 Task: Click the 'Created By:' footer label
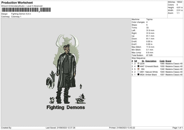(x=6, y=128)
